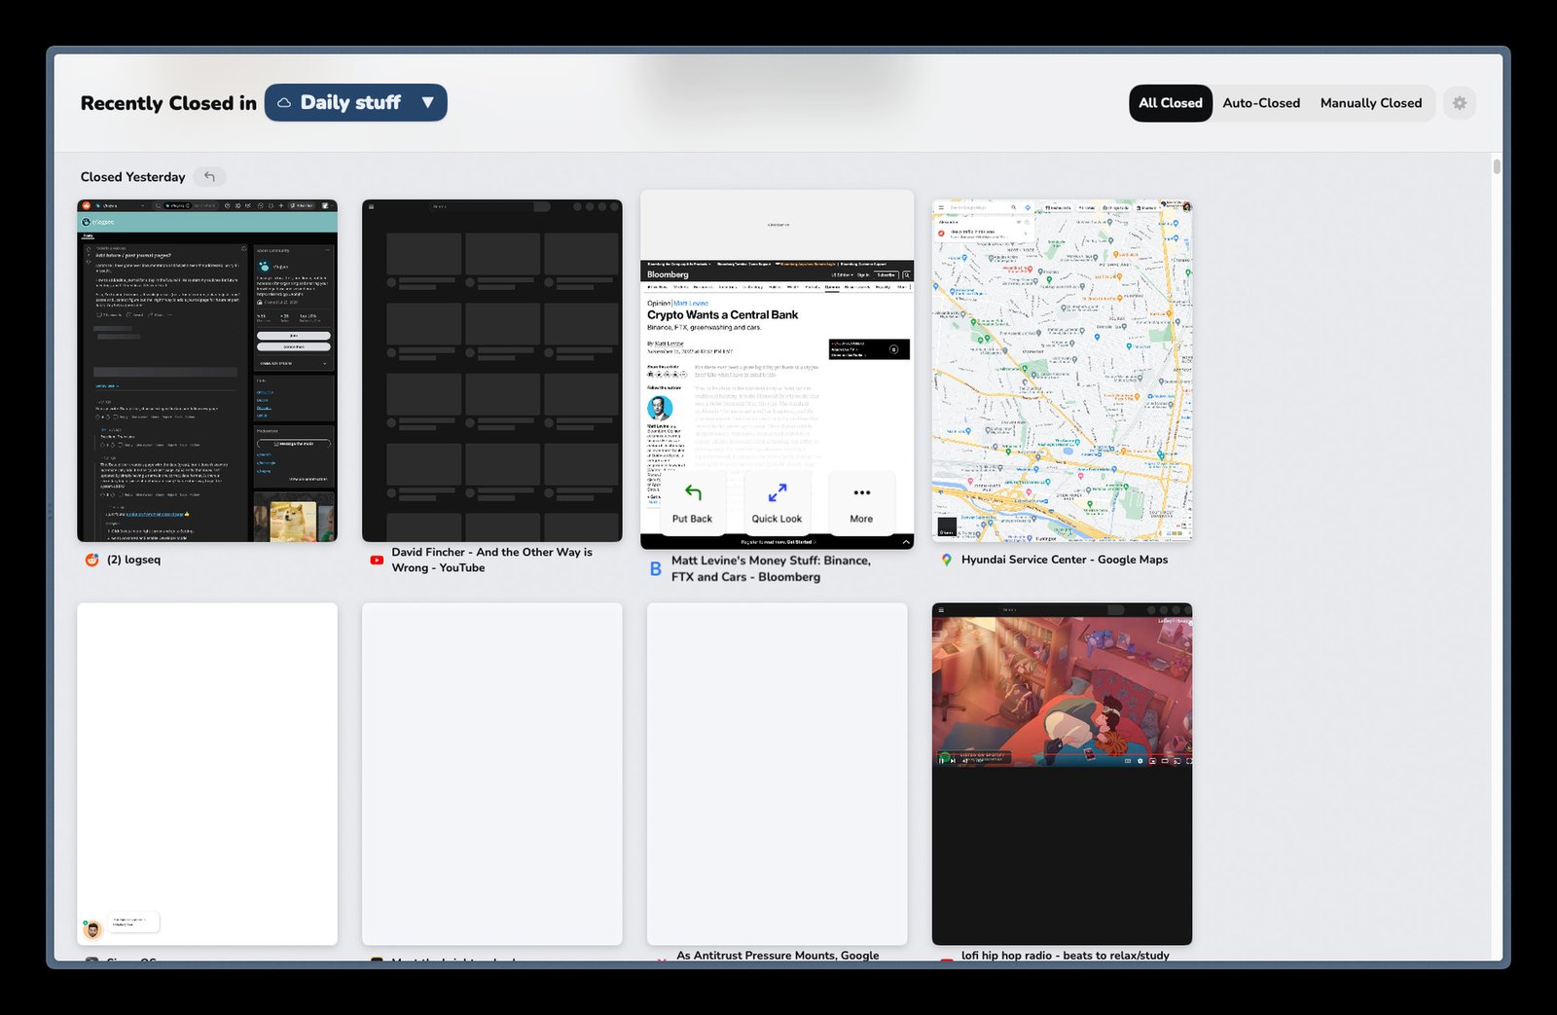Open the settings gear icon
Viewport: 1557px width, 1015px height.
pos(1459,103)
